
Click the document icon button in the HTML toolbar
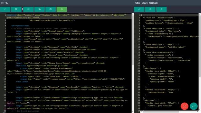16,9
